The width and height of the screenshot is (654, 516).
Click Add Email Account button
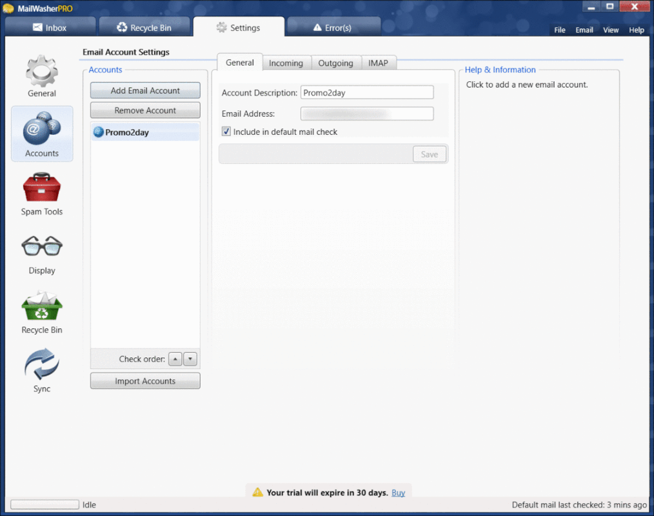coord(145,90)
